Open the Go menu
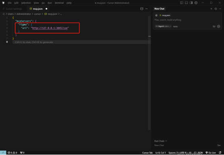 point(43,3)
